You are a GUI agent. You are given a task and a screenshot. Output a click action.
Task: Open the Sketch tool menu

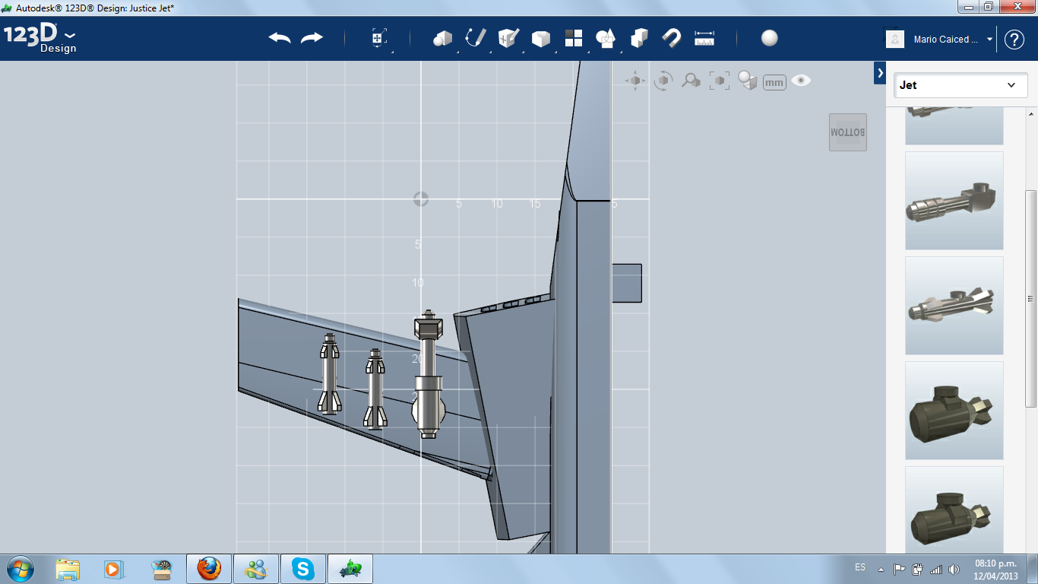click(x=476, y=38)
